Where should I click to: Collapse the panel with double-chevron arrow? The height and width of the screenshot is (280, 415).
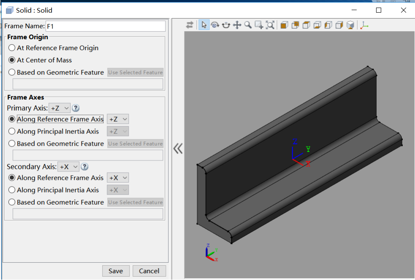178,148
